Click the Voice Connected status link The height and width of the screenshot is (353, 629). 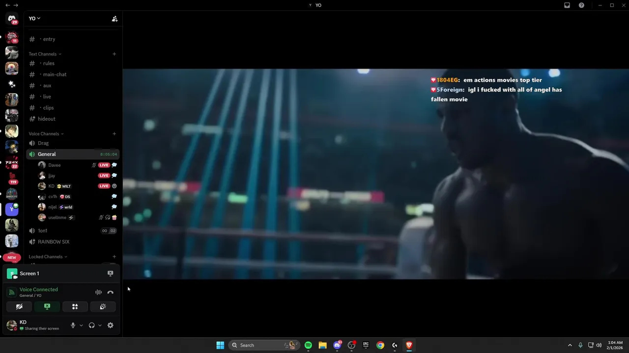(x=38, y=289)
